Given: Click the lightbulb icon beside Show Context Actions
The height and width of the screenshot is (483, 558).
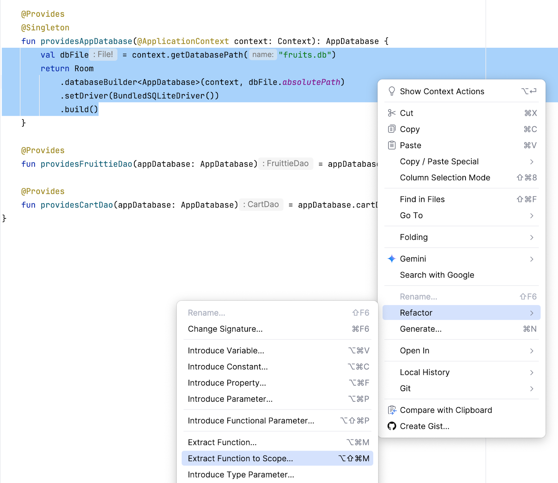Looking at the screenshot, I should point(392,91).
